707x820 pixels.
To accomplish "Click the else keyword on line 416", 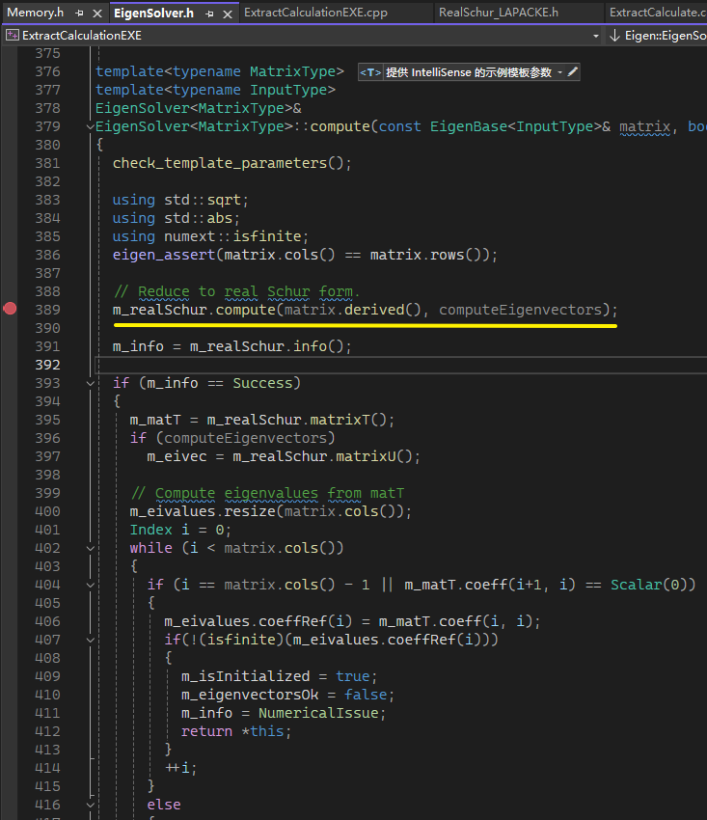I will click(164, 805).
